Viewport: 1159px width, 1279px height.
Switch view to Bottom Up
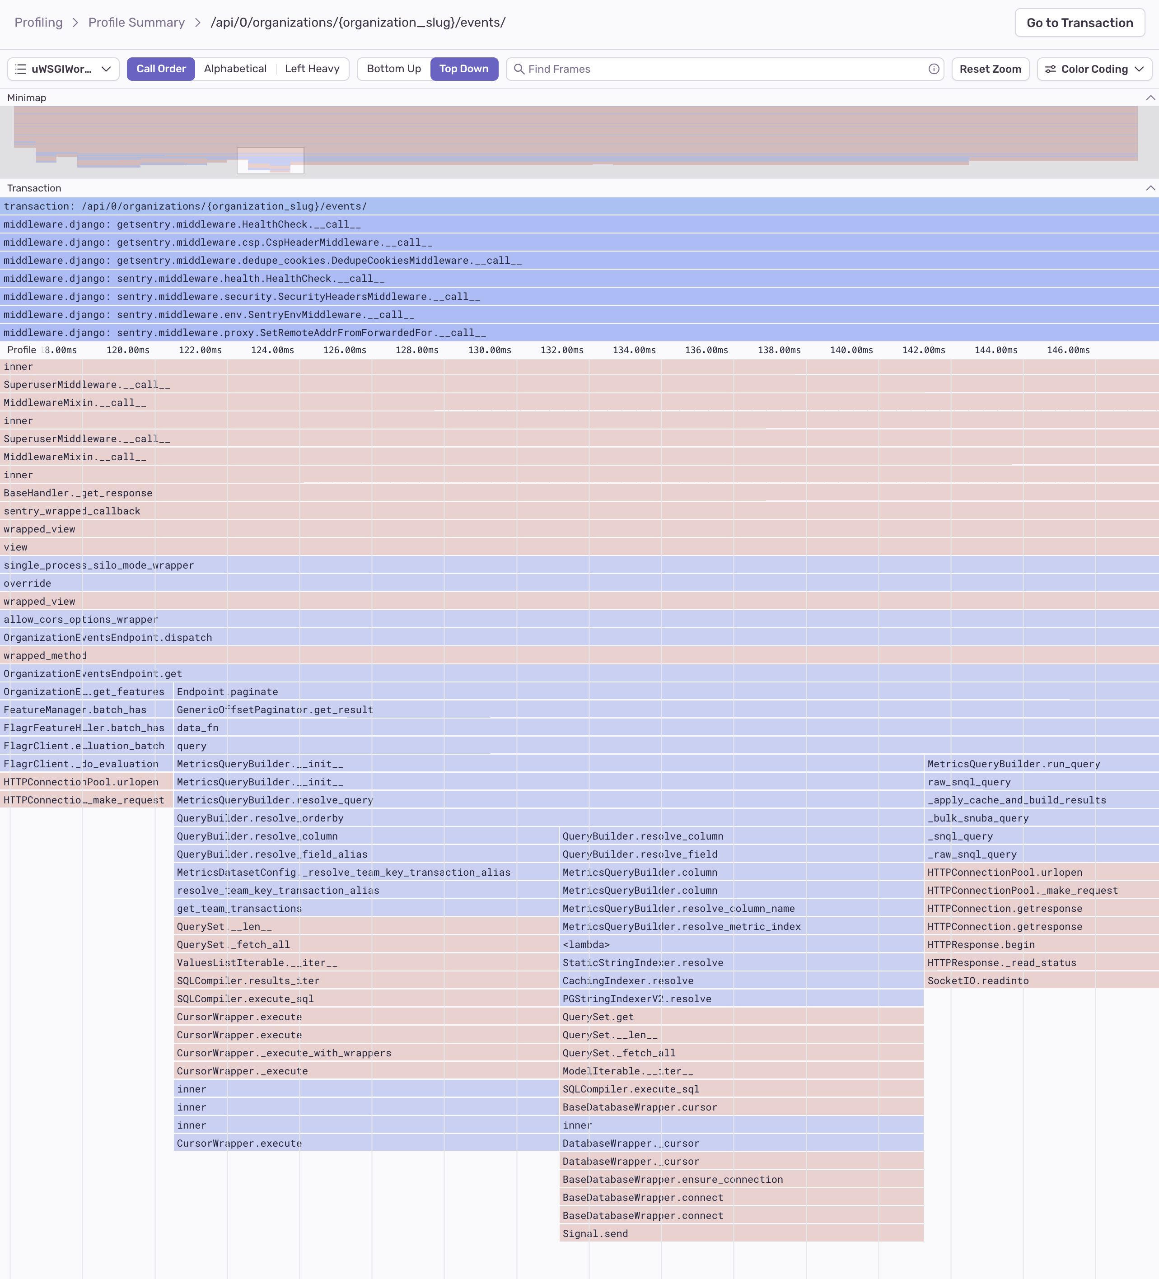point(393,69)
